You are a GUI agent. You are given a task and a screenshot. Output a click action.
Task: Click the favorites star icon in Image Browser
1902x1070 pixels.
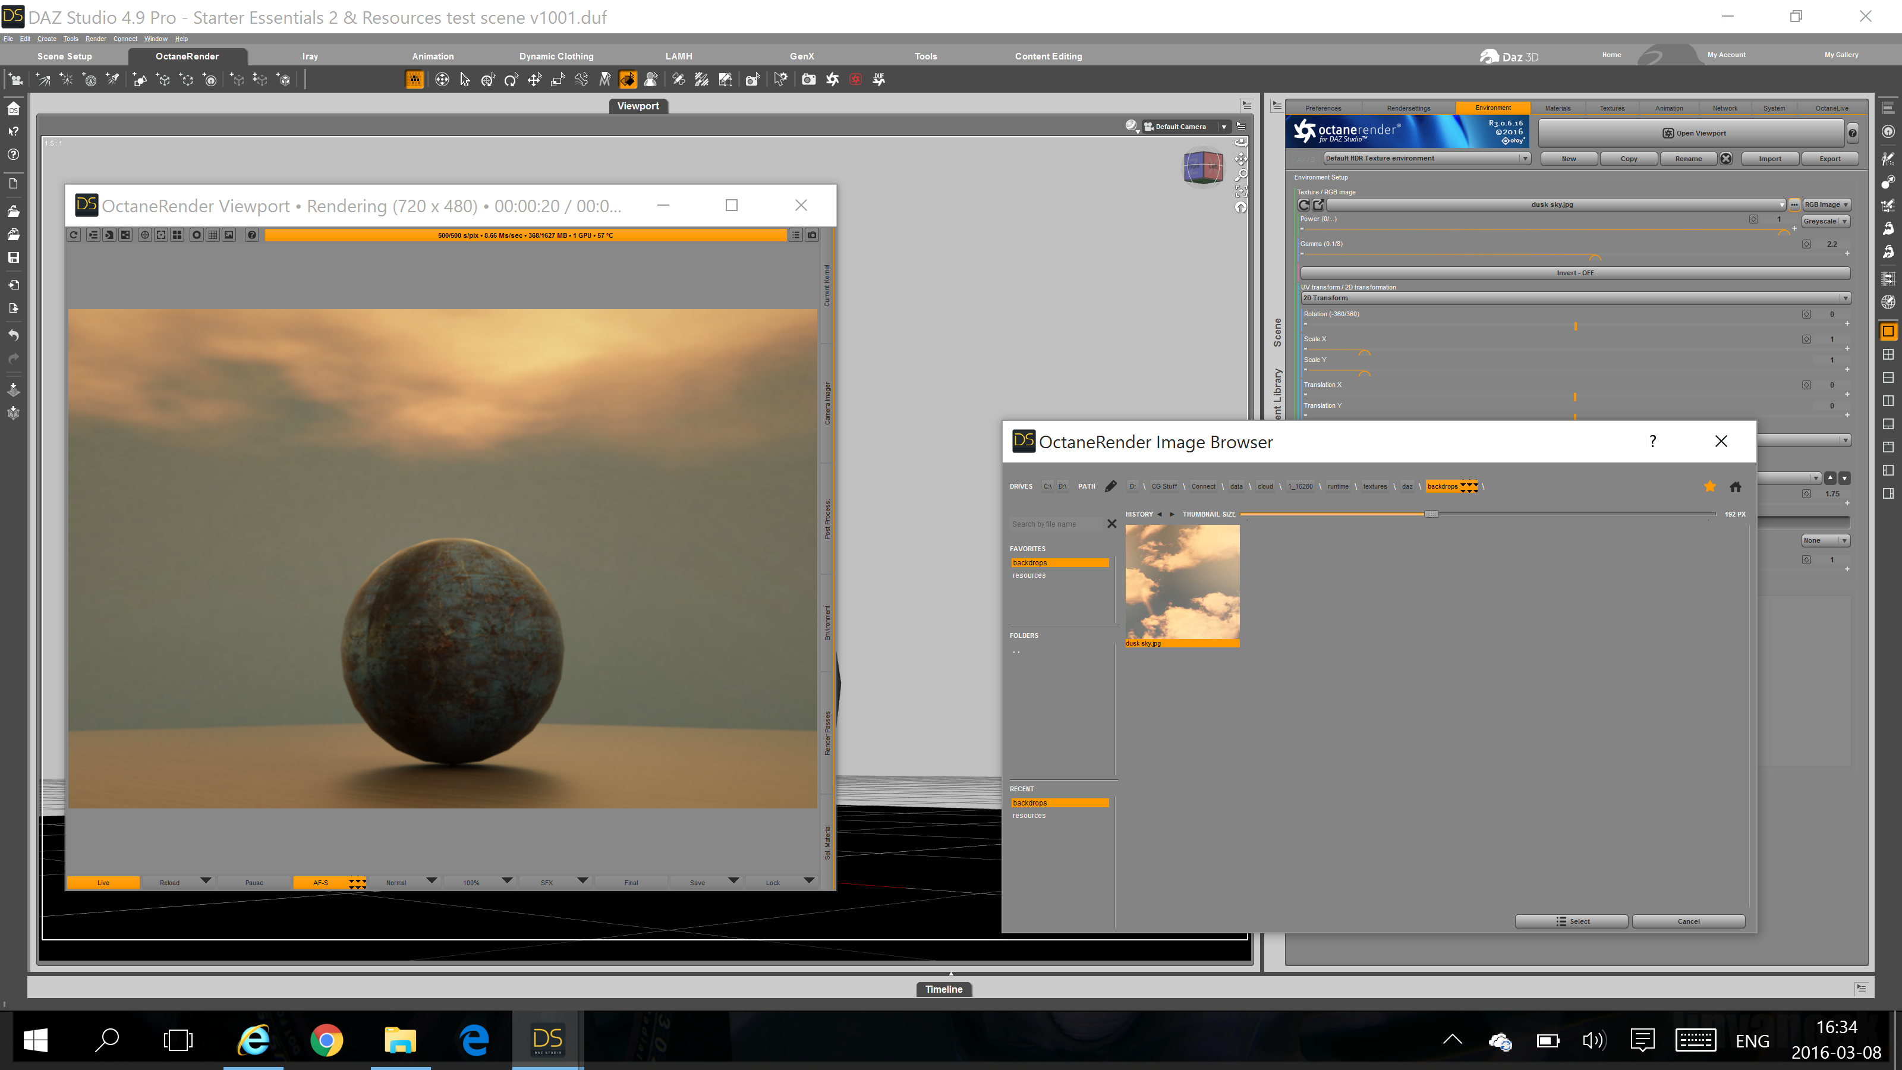point(1709,486)
